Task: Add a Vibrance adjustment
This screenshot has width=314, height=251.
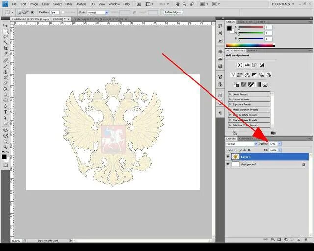Action: [x=233, y=75]
